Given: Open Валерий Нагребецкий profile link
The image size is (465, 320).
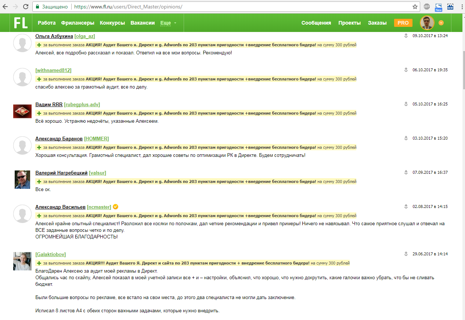Looking at the screenshot, I should pyautogui.click(x=61, y=173).
